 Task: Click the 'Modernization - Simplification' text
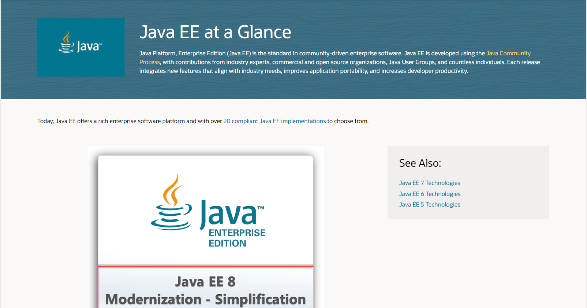coord(206,300)
